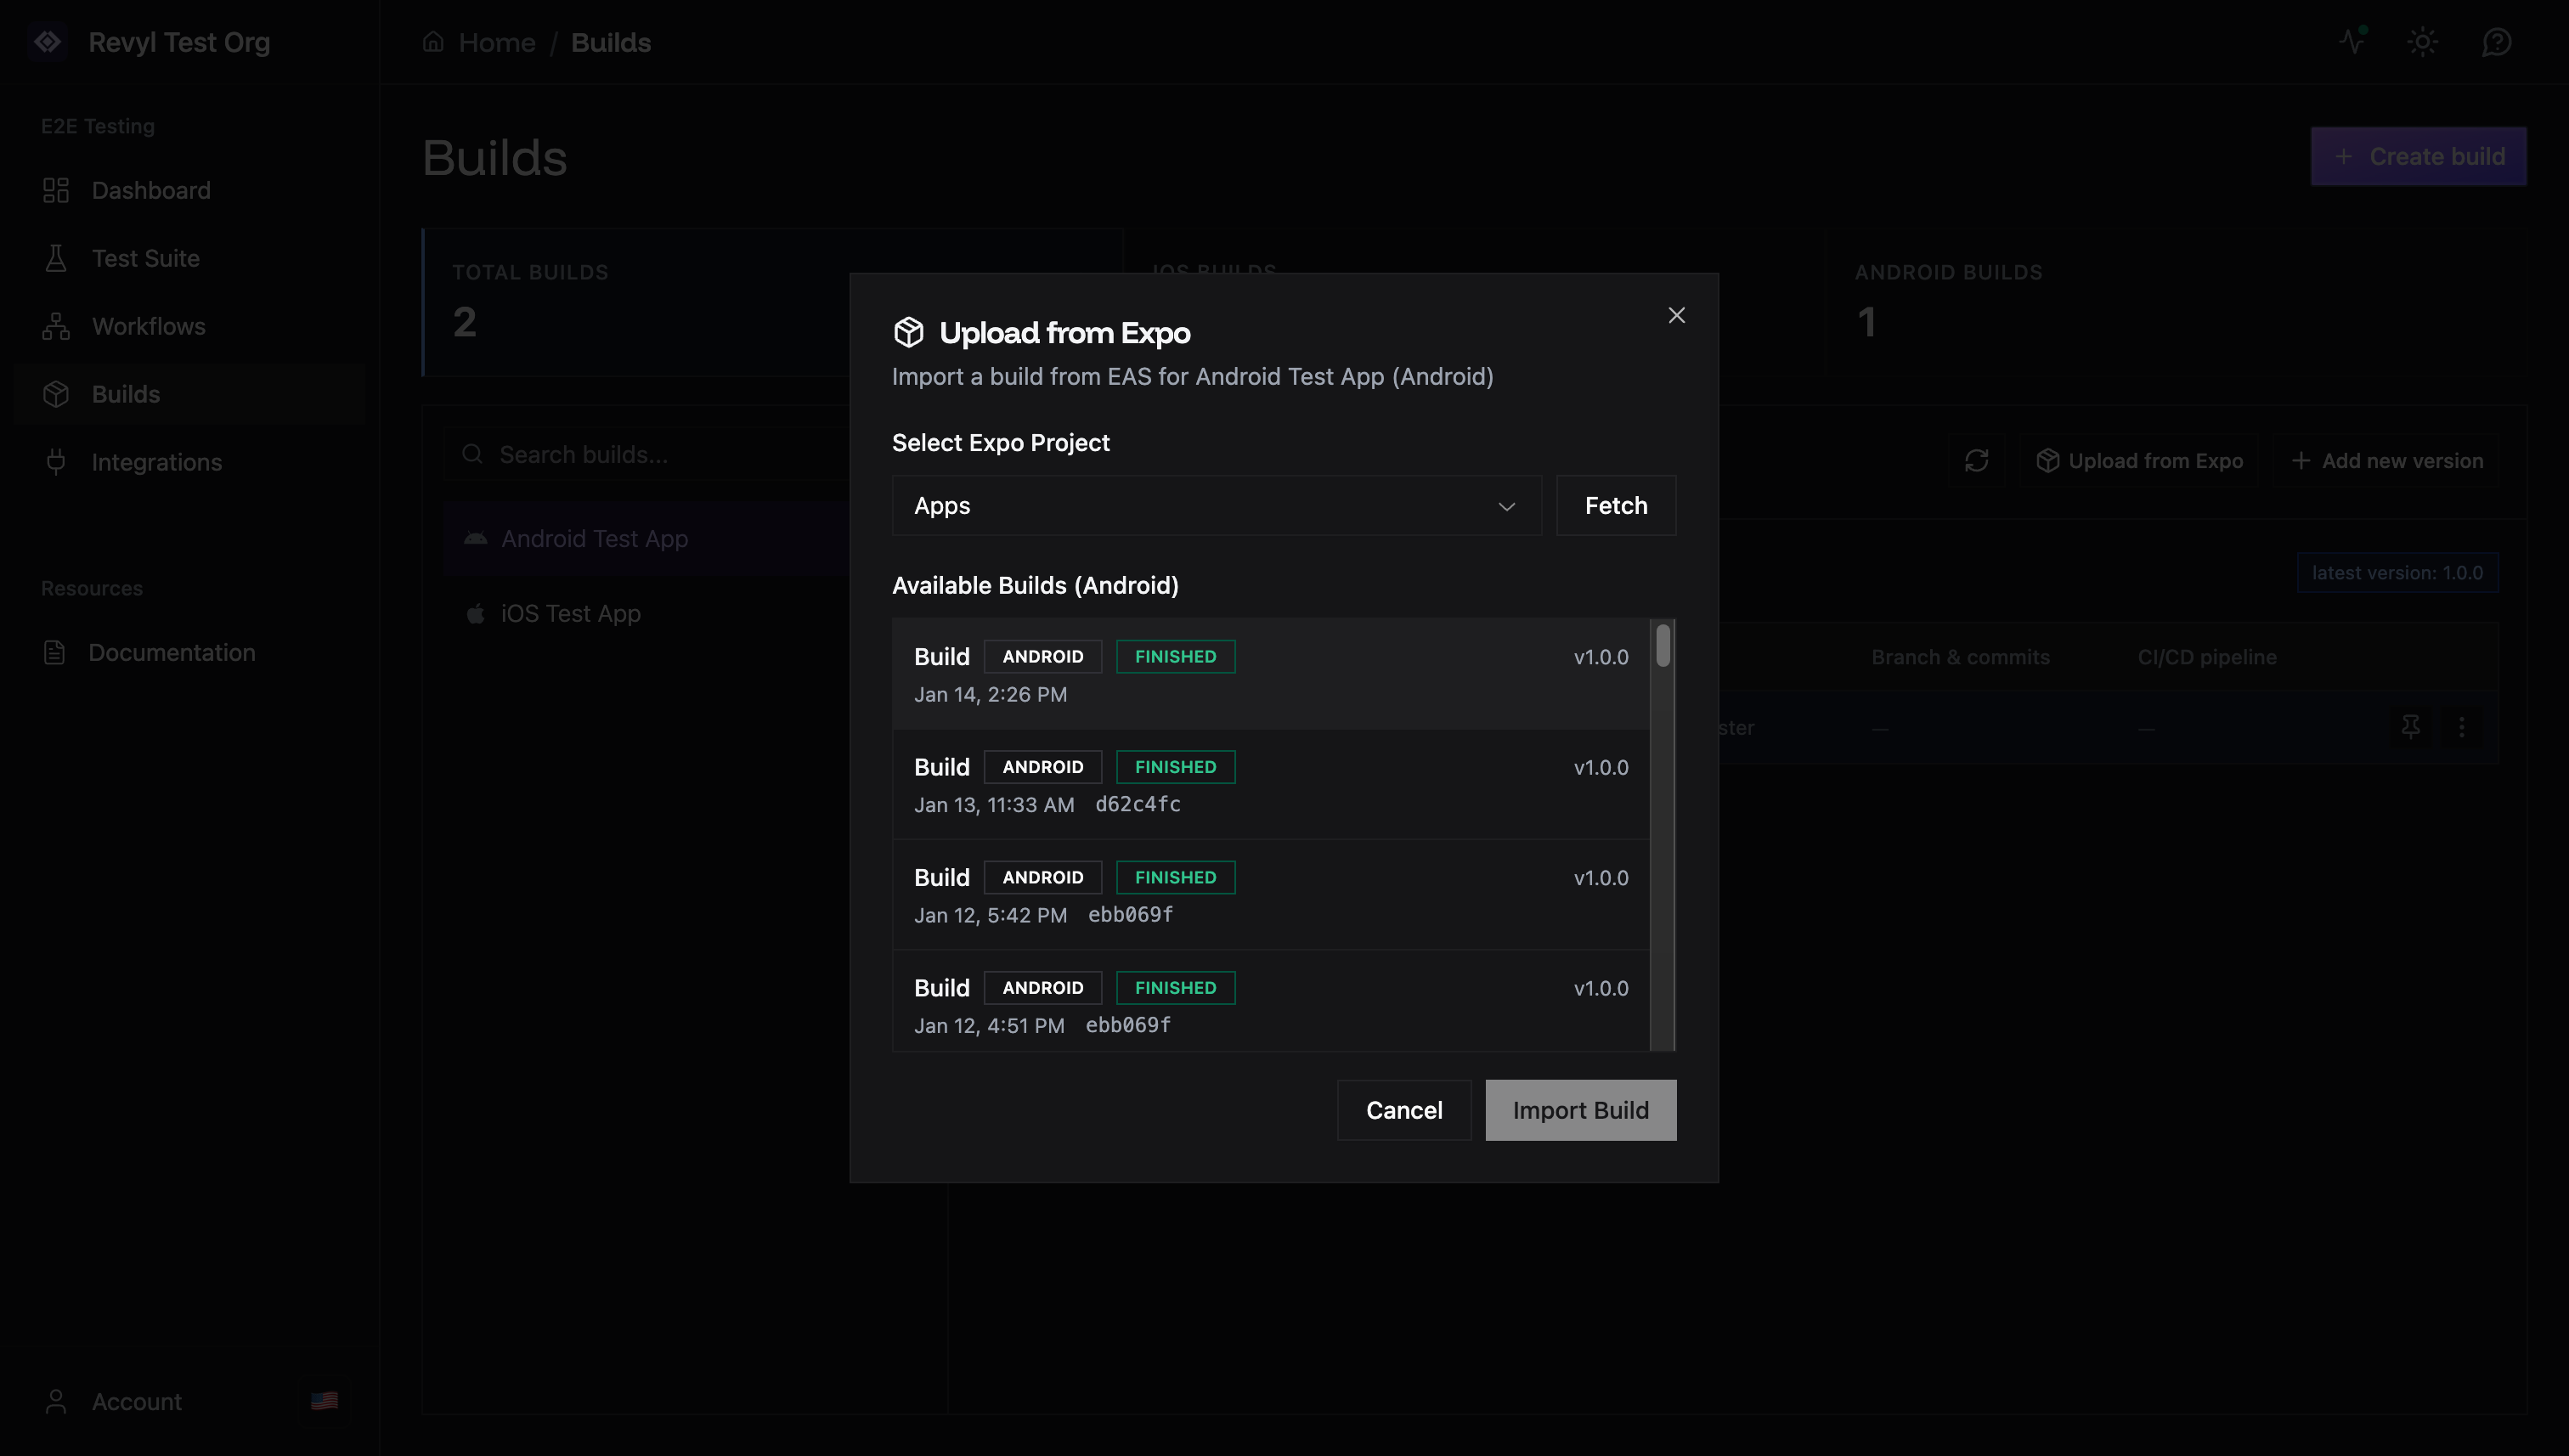Open Test Suite from the sidebar icon
The image size is (2569, 1456).
pyautogui.click(x=56, y=257)
